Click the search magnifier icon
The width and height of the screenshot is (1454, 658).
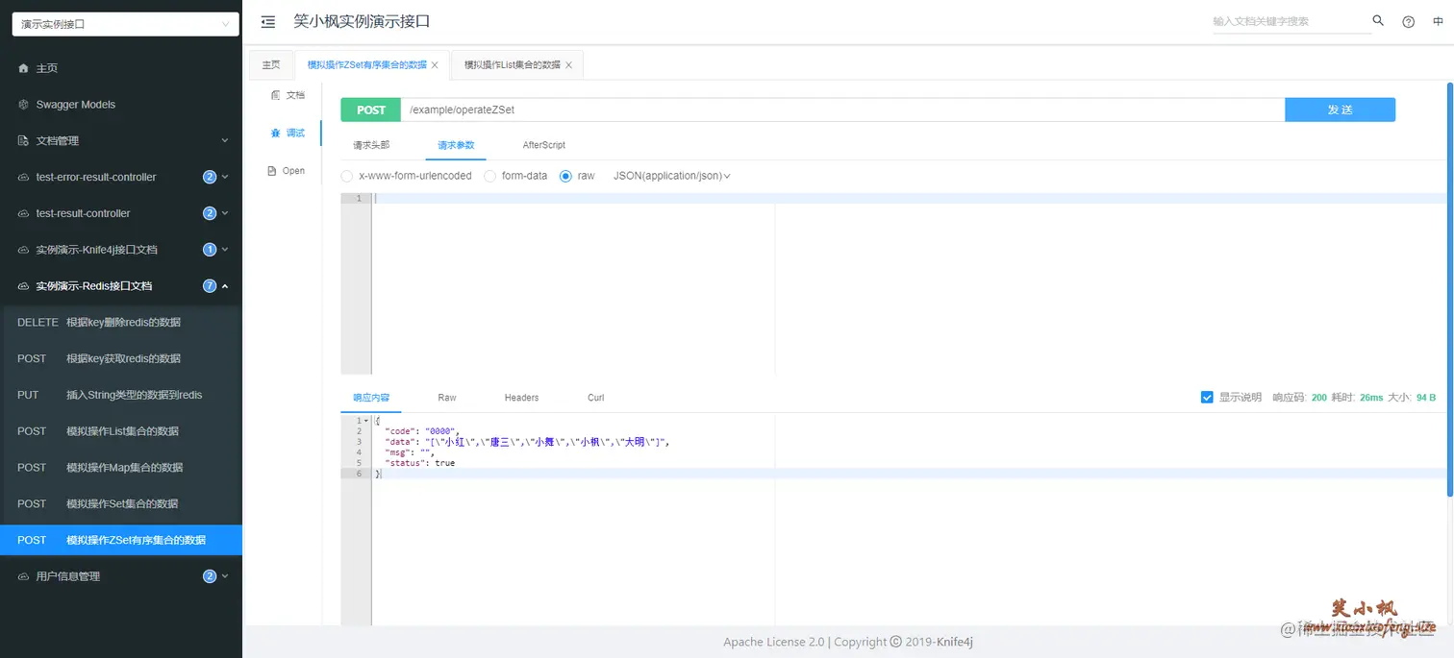click(x=1378, y=21)
